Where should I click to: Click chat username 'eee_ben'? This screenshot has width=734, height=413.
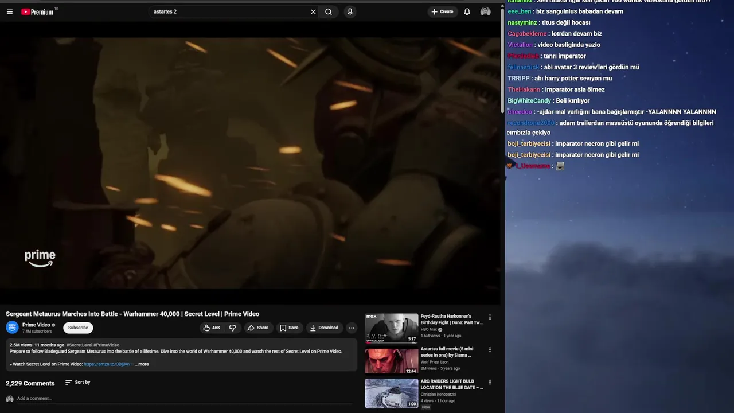pyautogui.click(x=520, y=11)
